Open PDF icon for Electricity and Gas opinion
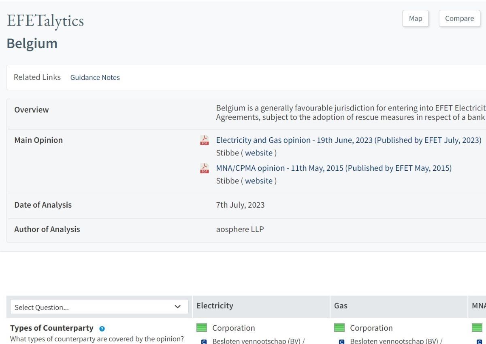 pyautogui.click(x=205, y=140)
